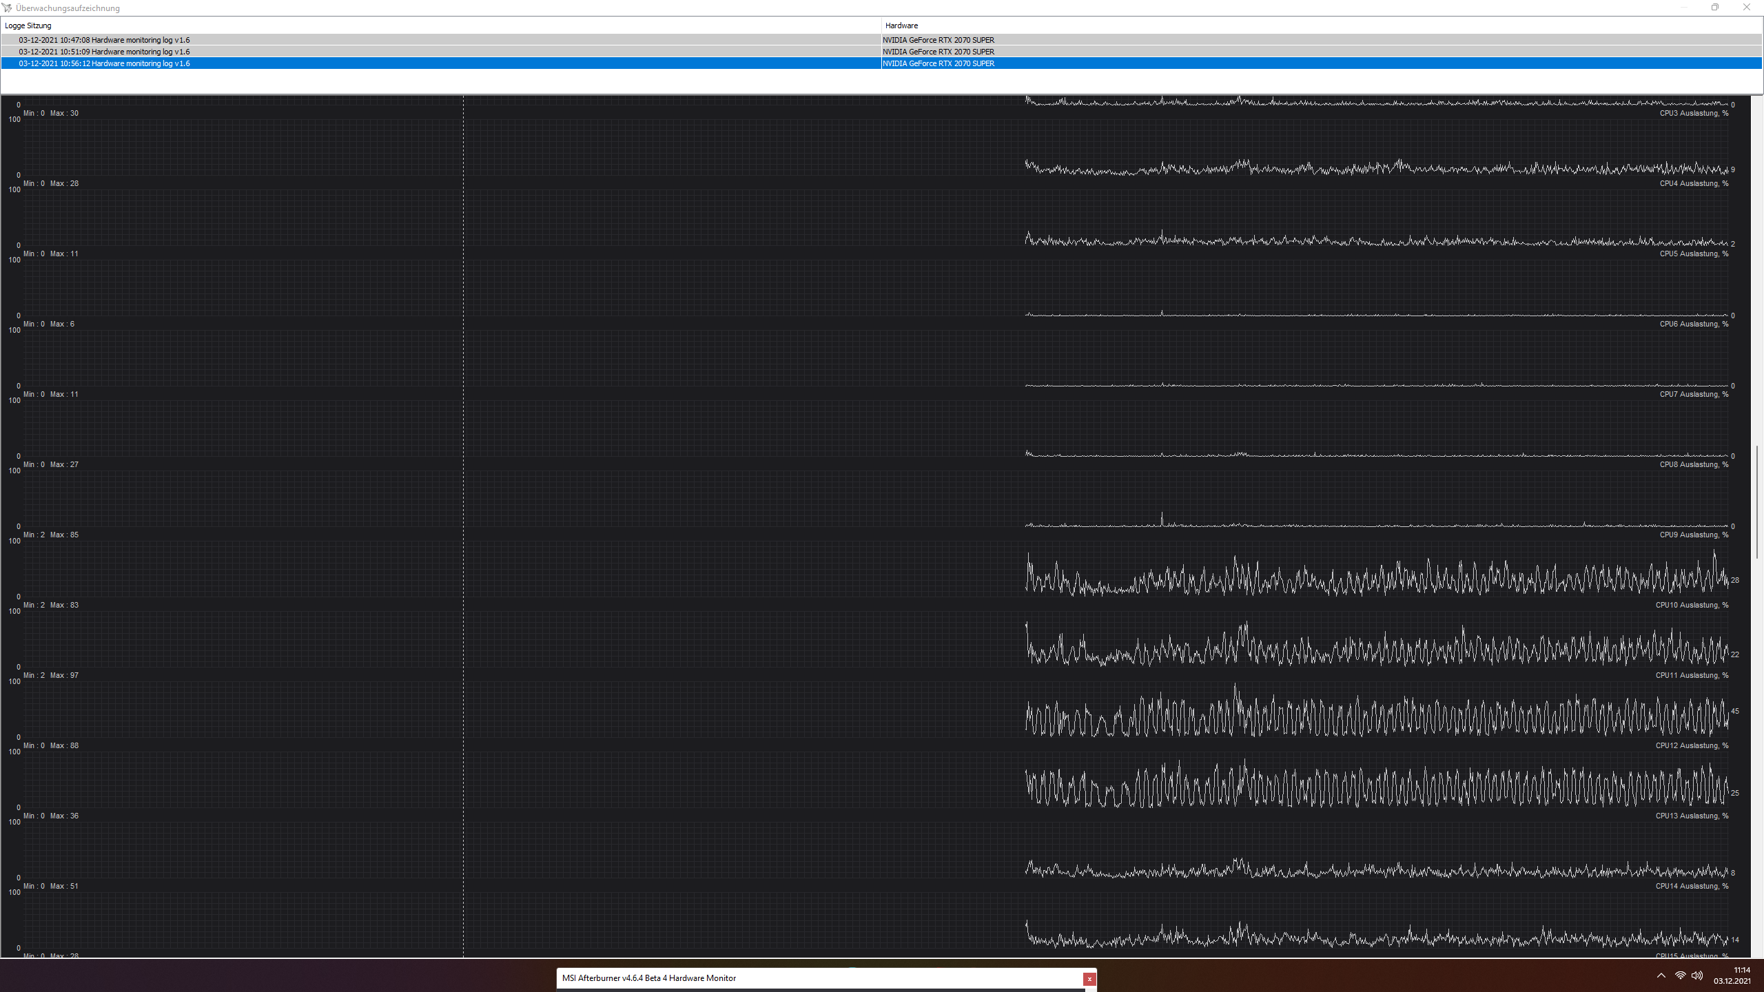Viewport: 1764px width, 992px height.
Task: Click the MSI Afterburner Hardware Monitor thumbnail title
Action: coord(649,978)
